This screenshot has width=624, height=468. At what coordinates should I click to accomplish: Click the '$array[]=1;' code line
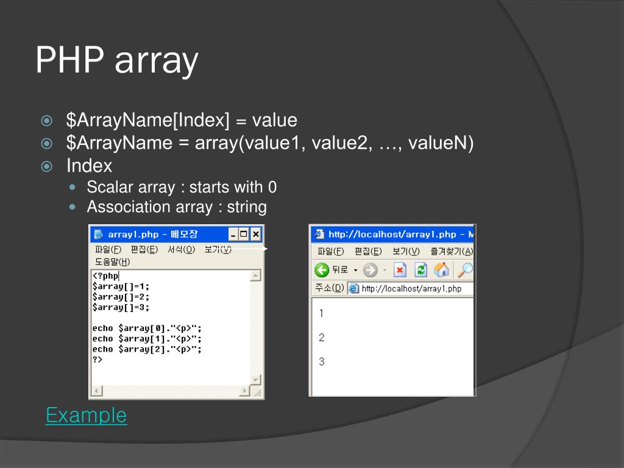[x=121, y=286]
